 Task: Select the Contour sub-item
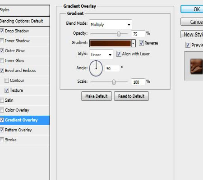pyautogui.click(x=25, y=81)
